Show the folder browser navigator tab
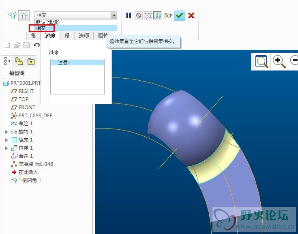 pos(19,61)
